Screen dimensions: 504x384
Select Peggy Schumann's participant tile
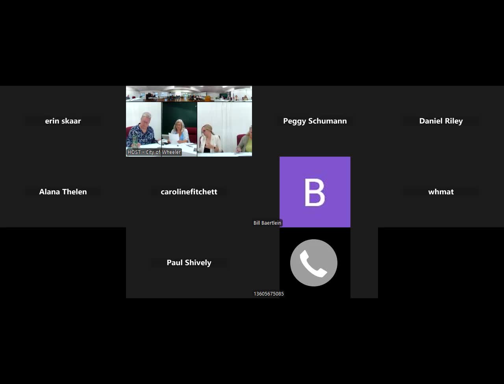tap(315, 121)
